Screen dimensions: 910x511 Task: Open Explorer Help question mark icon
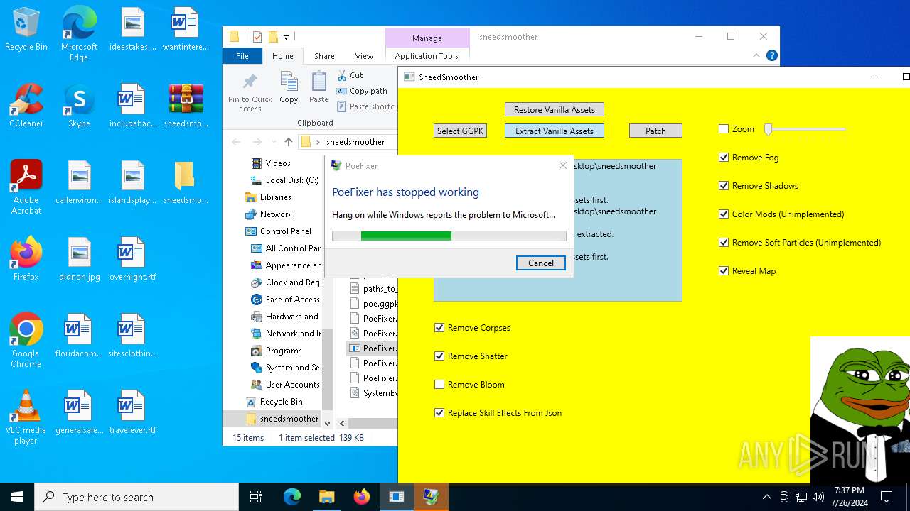coord(772,55)
